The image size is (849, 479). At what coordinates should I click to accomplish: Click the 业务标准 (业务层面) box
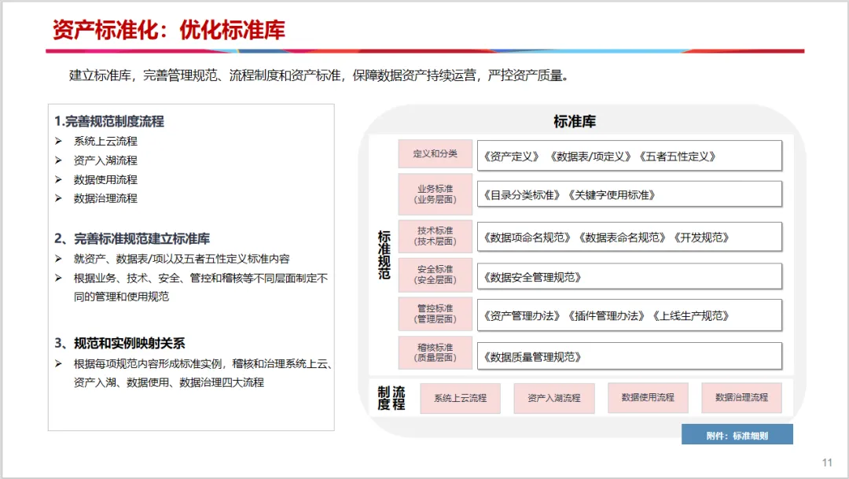click(436, 194)
